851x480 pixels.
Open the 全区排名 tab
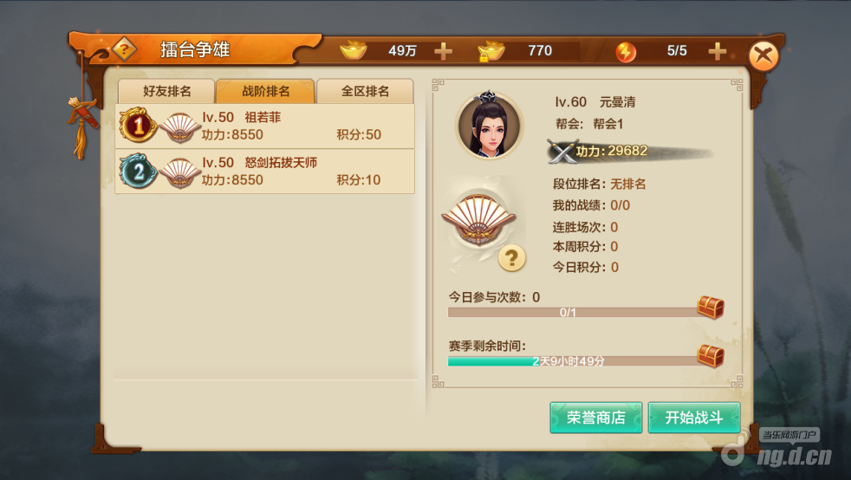(x=365, y=91)
